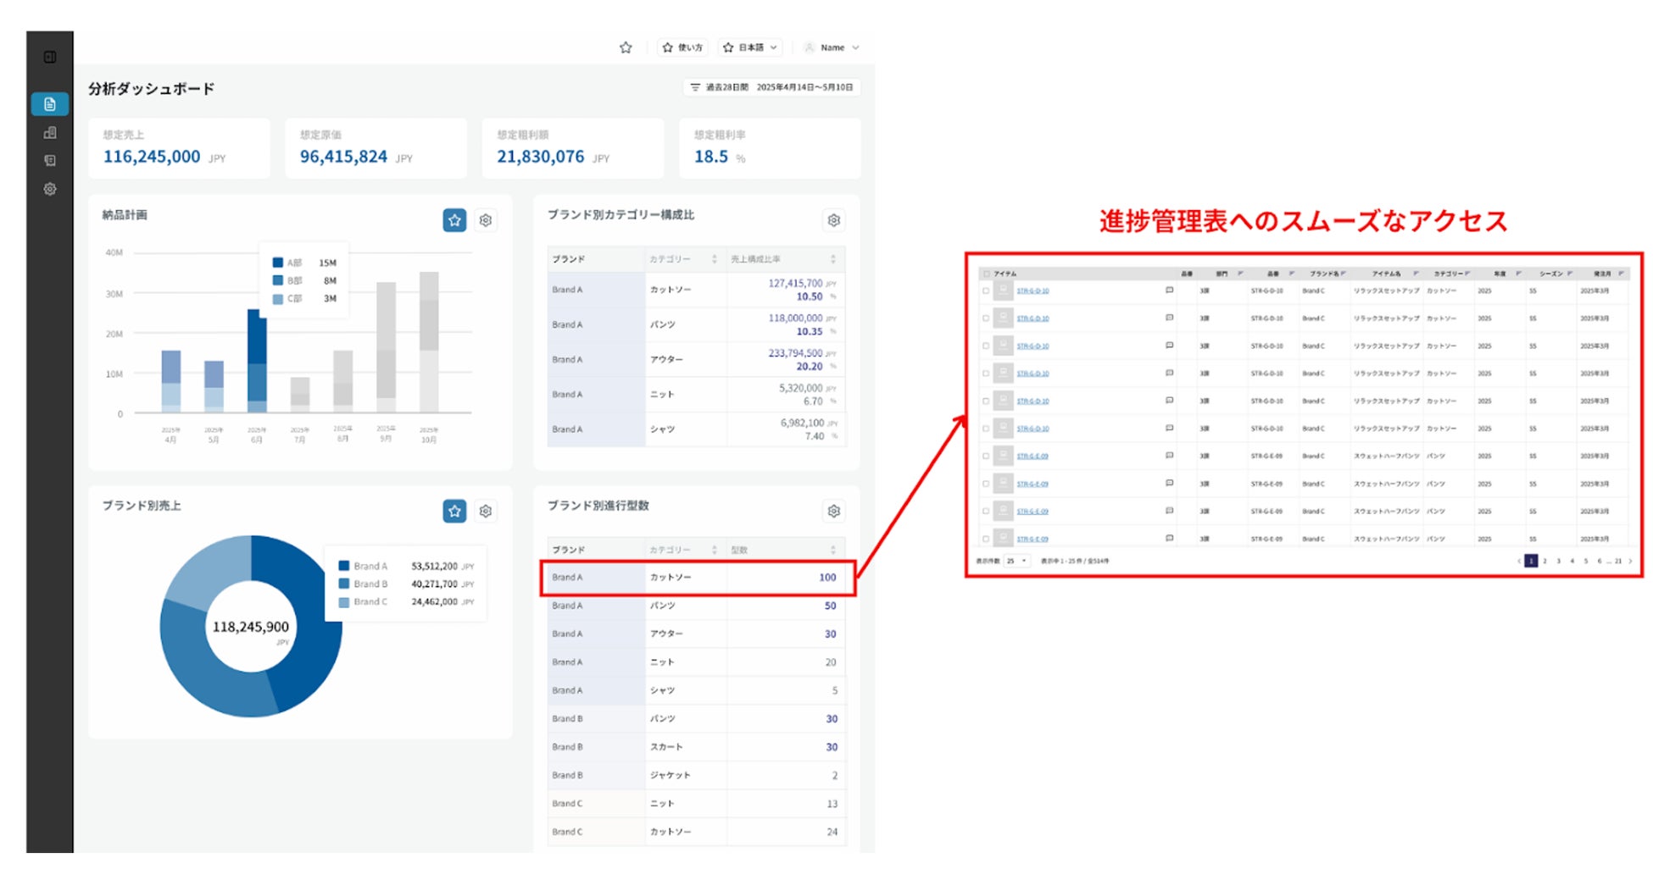Open gear settings for ブランド別進行型数 card

(834, 511)
